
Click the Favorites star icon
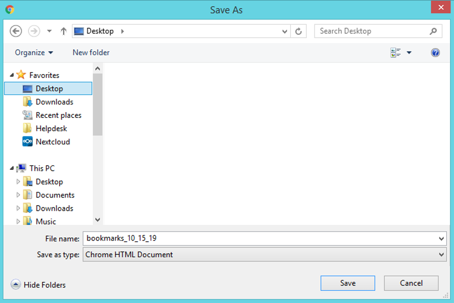coord(21,75)
